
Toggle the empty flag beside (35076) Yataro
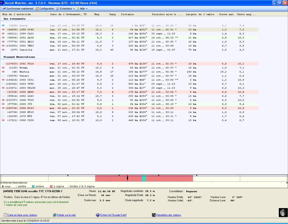(x=3, y=76)
